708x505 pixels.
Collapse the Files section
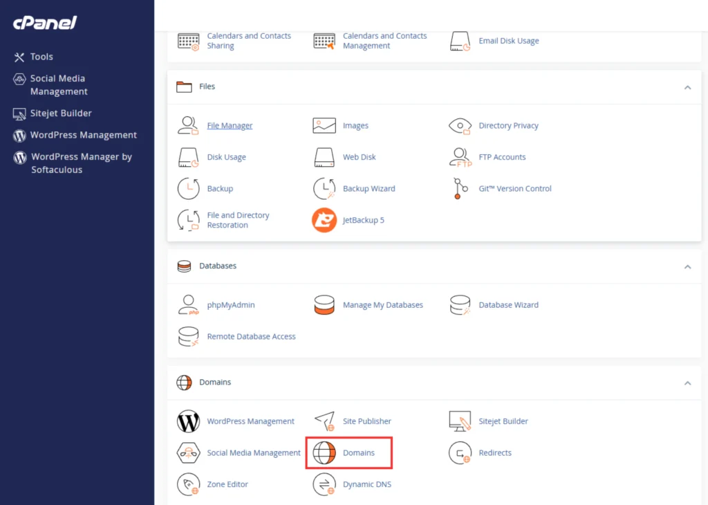click(688, 87)
